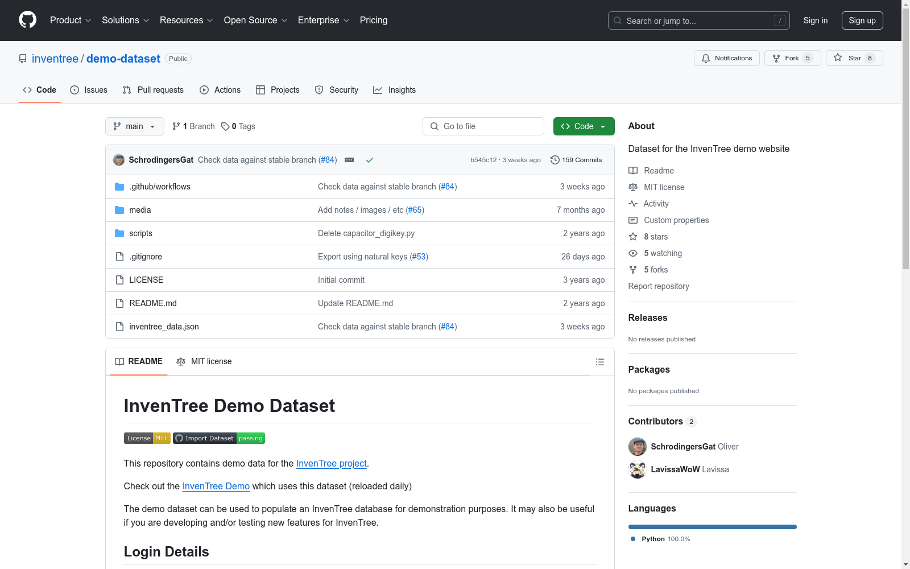Open Notifications bell button

(727, 58)
